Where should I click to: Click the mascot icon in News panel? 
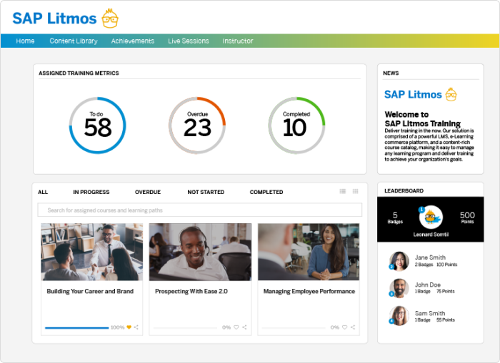pos(451,94)
